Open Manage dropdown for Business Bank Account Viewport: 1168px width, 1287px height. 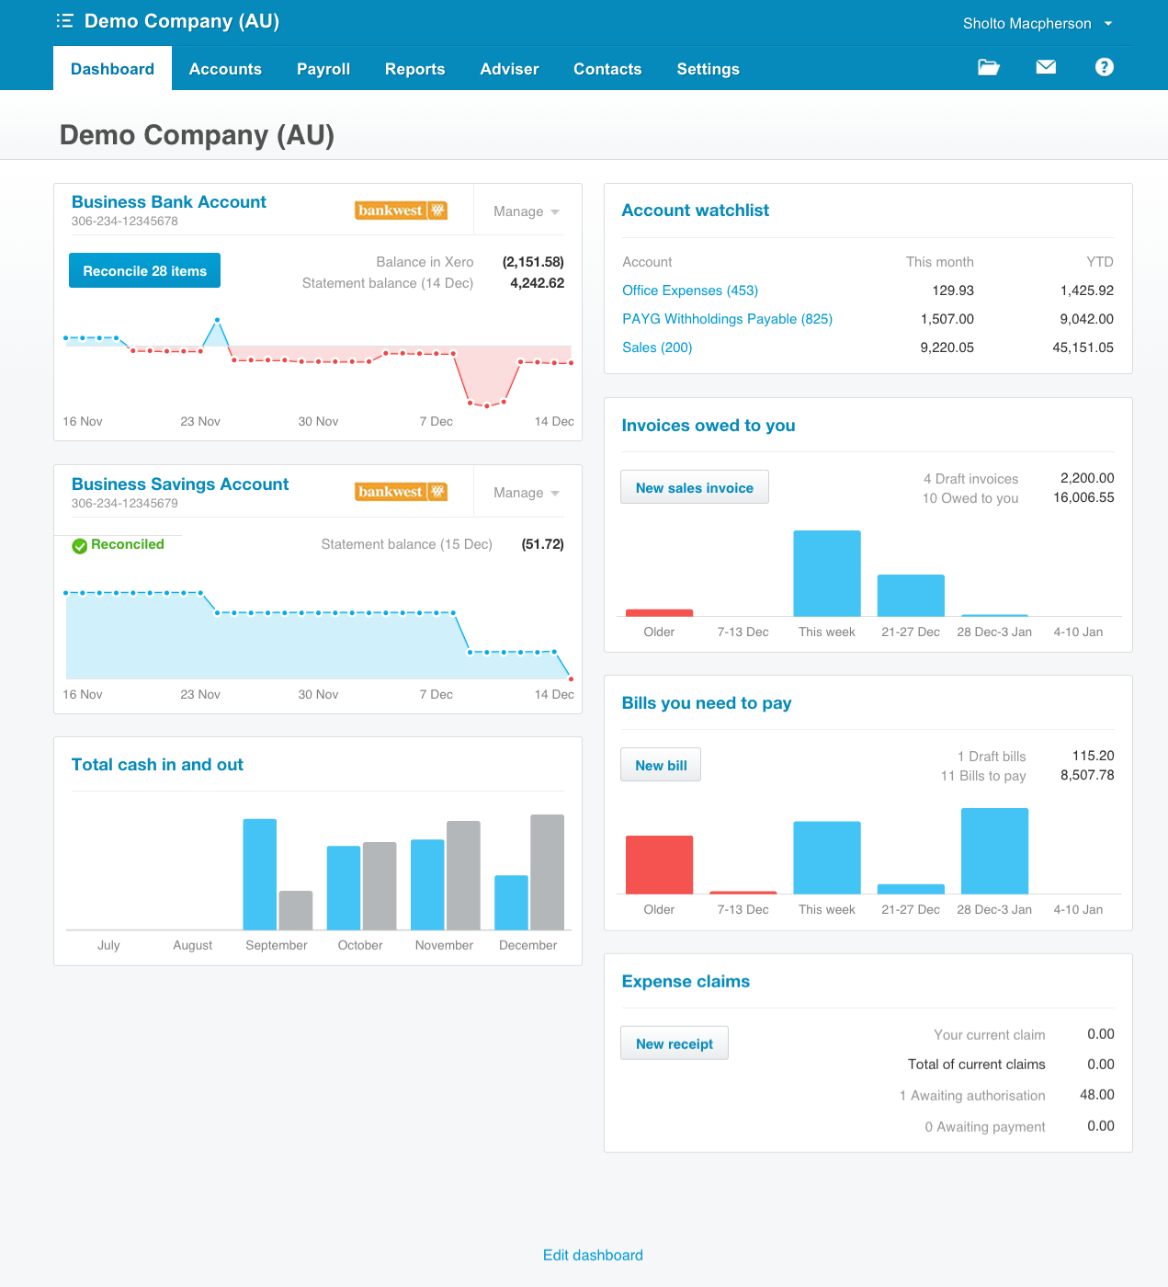[527, 211]
